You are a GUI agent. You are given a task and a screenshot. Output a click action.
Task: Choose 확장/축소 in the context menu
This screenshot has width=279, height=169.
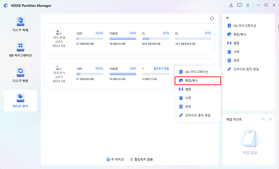[x=198, y=81]
